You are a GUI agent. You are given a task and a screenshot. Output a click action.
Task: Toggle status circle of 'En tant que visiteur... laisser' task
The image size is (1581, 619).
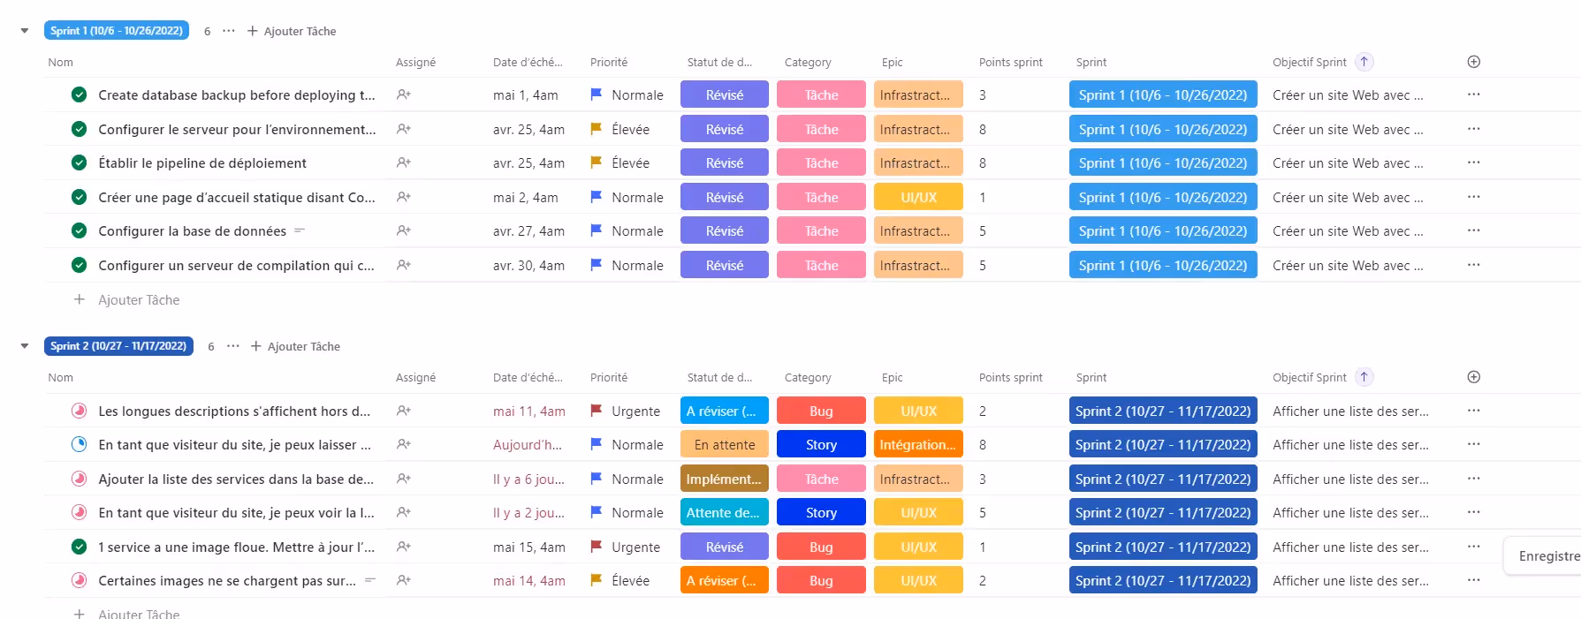point(80,444)
